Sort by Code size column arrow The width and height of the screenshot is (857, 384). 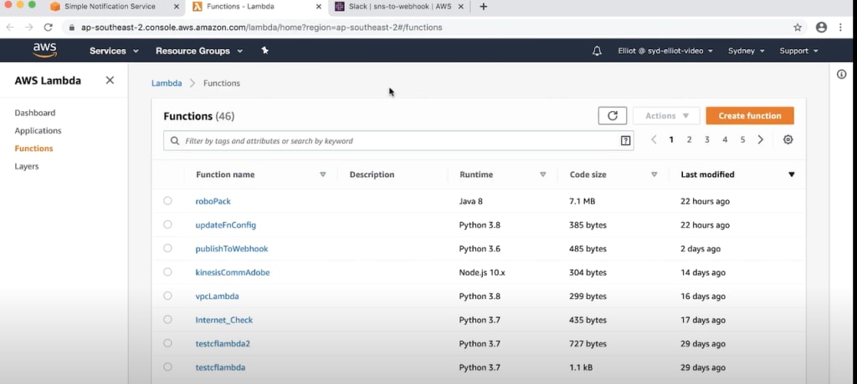click(x=654, y=174)
